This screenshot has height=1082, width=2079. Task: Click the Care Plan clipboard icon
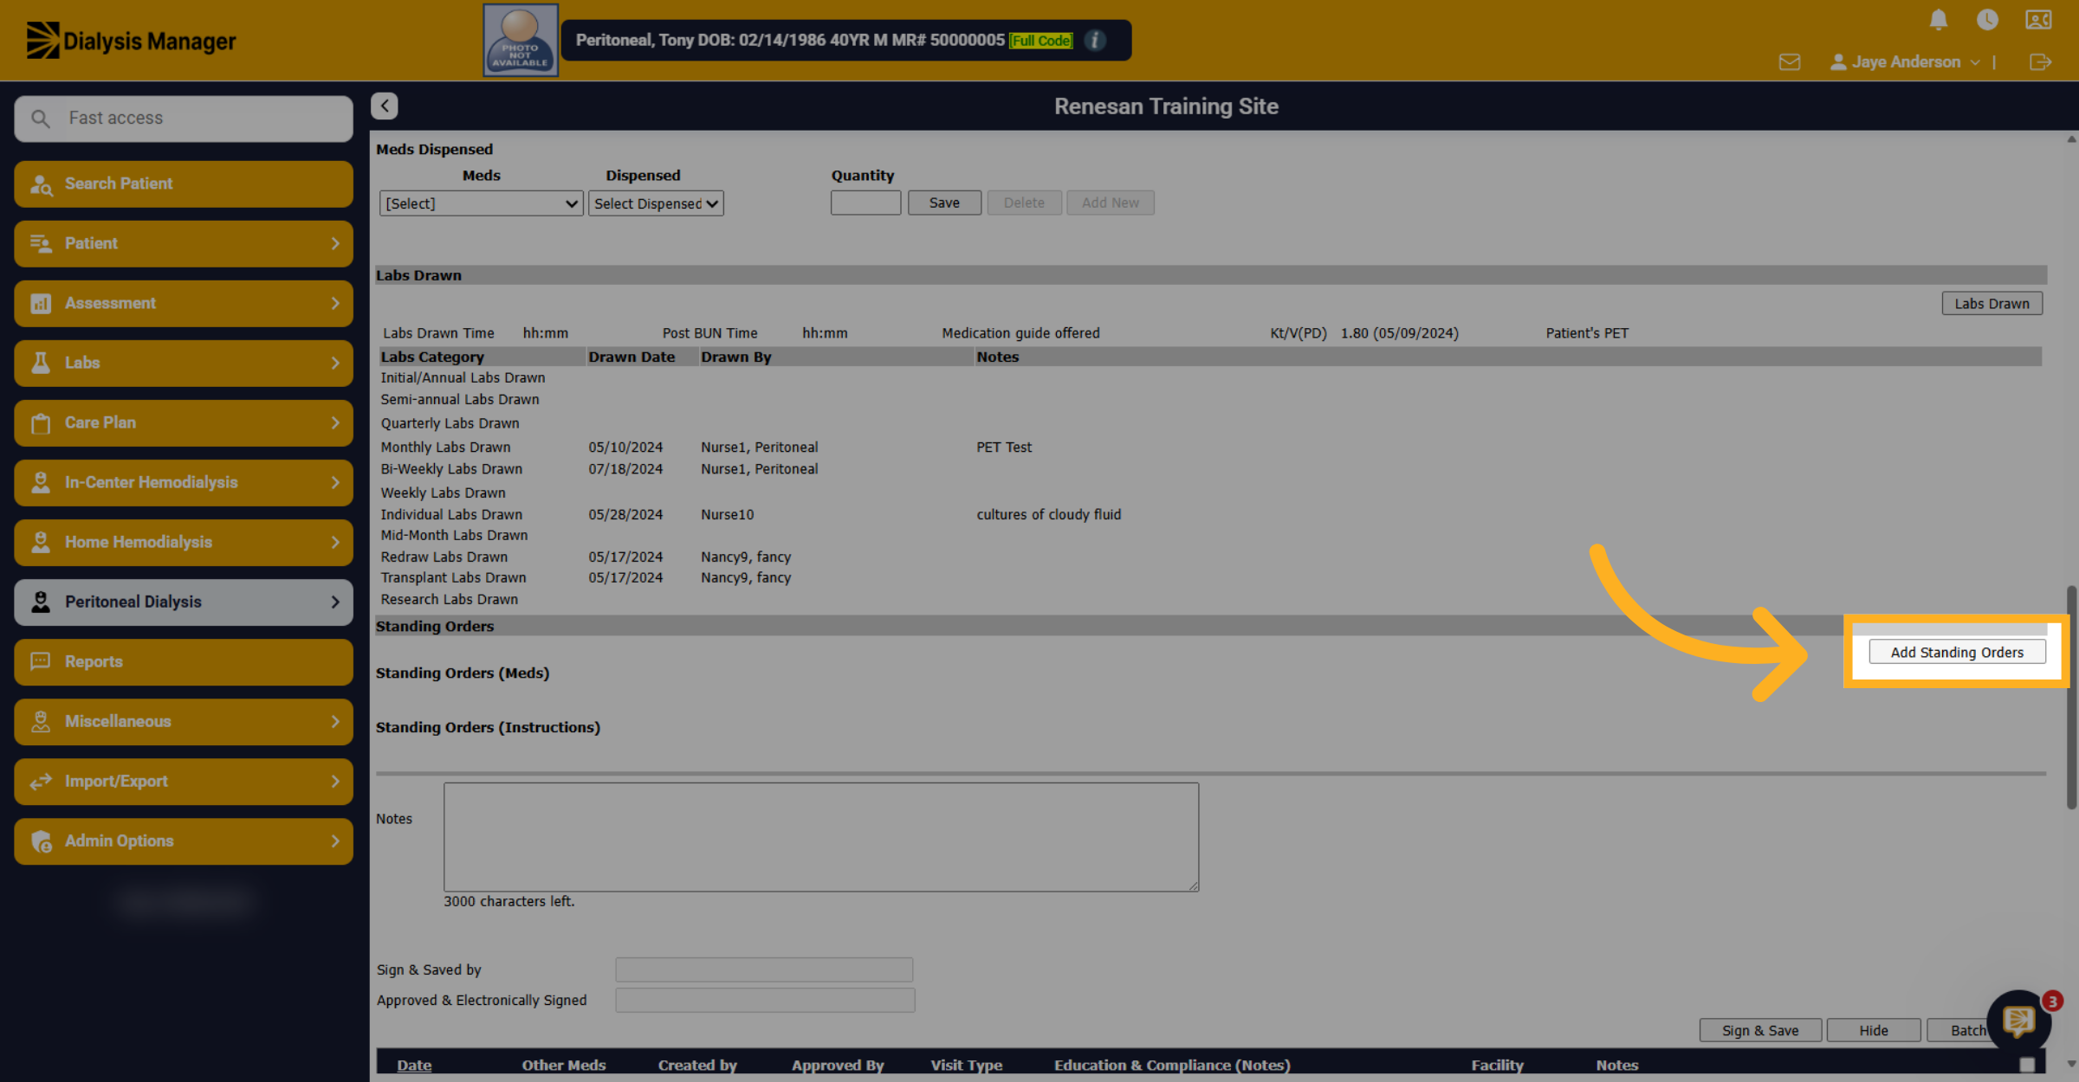41,422
